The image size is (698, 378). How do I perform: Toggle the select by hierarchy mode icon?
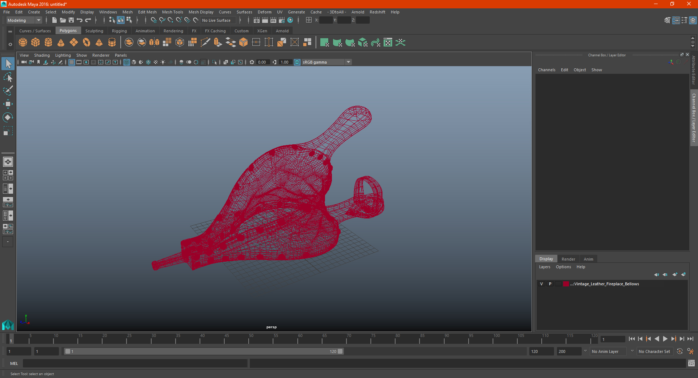pyautogui.click(x=112, y=20)
